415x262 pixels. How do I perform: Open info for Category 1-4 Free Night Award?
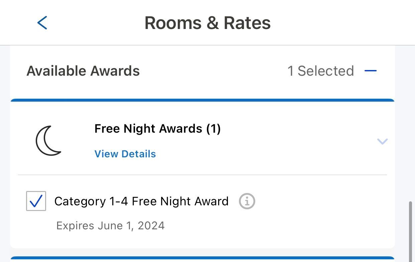pyautogui.click(x=247, y=201)
